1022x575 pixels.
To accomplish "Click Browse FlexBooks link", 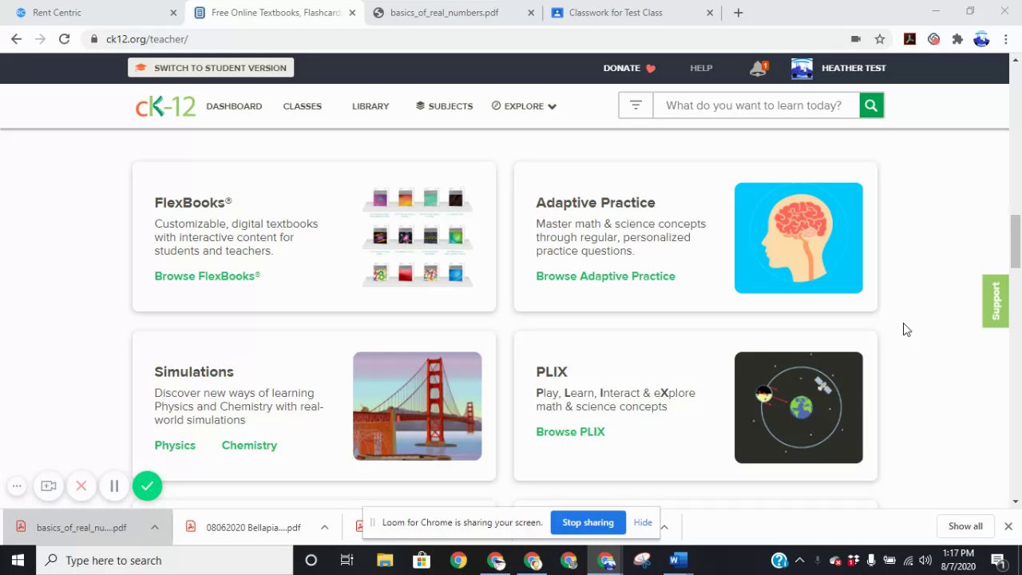I will tap(208, 276).
